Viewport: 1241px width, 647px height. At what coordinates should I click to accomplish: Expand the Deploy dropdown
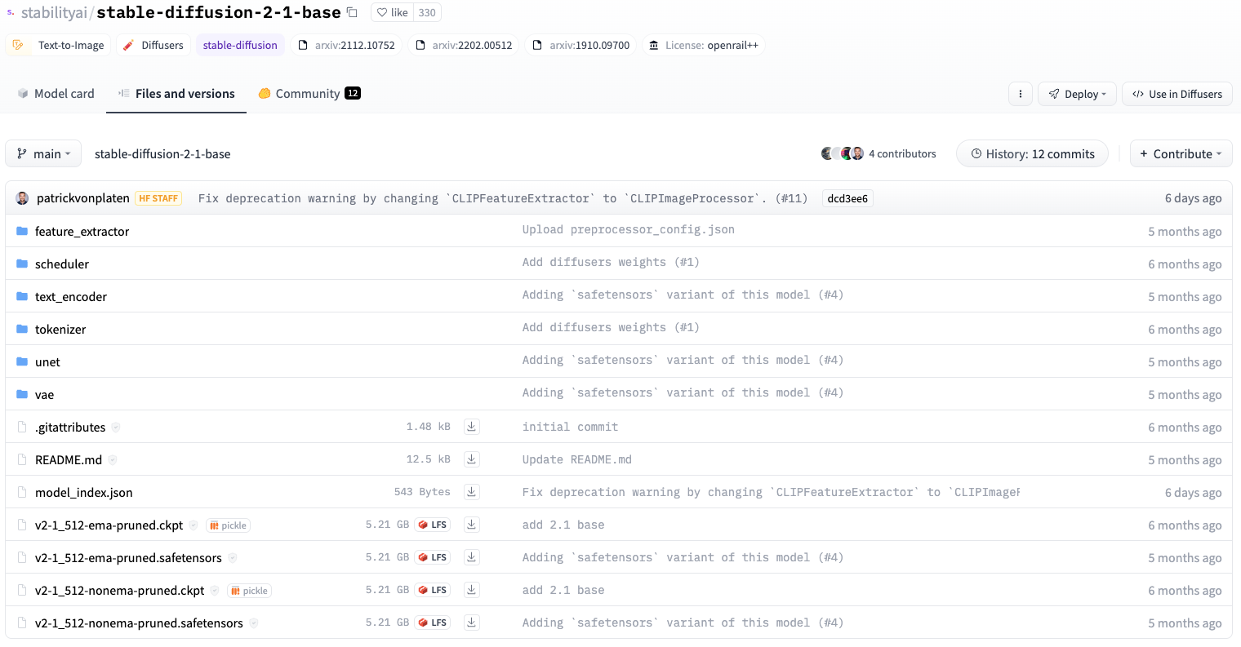tap(1078, 94)
